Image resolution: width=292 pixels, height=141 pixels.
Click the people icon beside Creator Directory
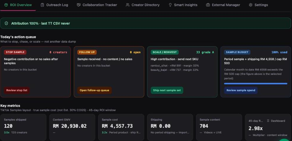coord(128,5)
